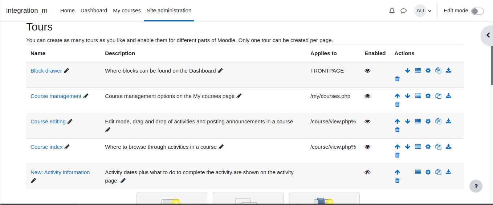Move Course management tour up
The image size is (493, 205).
tap(397, 96)
